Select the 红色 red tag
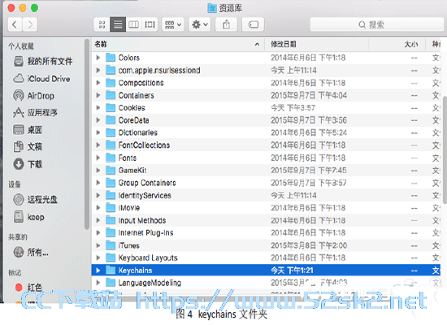The height and width of the screenshot is (325, 447). click(x=28, y=288)
